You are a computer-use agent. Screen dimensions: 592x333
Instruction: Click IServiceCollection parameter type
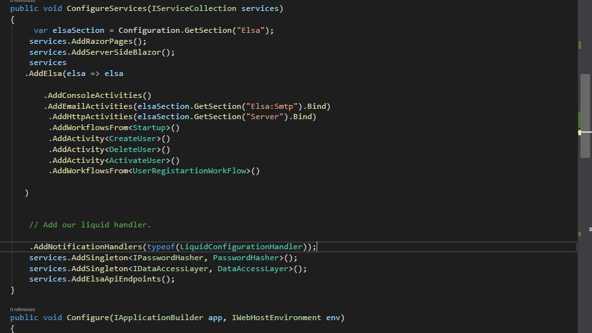click(194, 8)
